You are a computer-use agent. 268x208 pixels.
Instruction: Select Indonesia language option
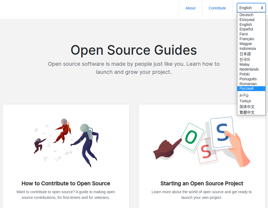point(251,48)
